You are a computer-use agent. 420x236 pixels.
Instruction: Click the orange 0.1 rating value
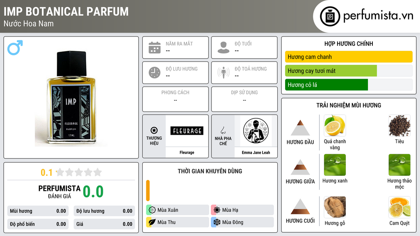pyautogui.click(x=47, y=172)
